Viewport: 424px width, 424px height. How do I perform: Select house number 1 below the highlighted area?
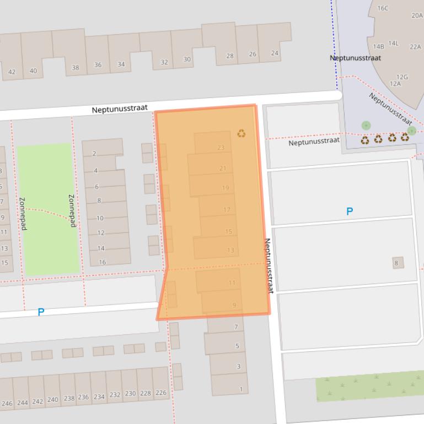240,389
